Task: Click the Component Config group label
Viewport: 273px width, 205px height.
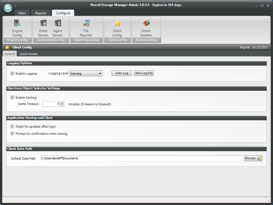Action: pos(51,40)
